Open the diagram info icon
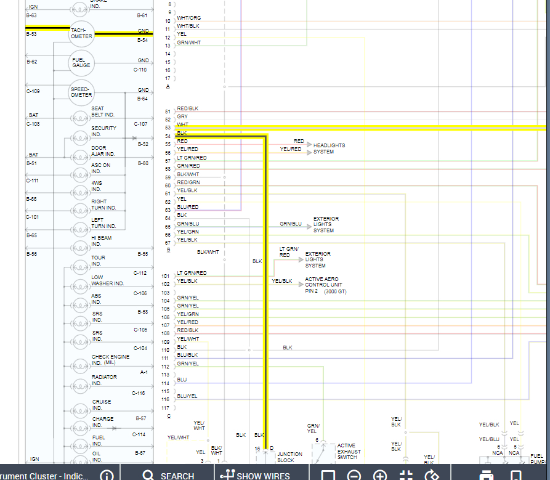 [107, 476]
